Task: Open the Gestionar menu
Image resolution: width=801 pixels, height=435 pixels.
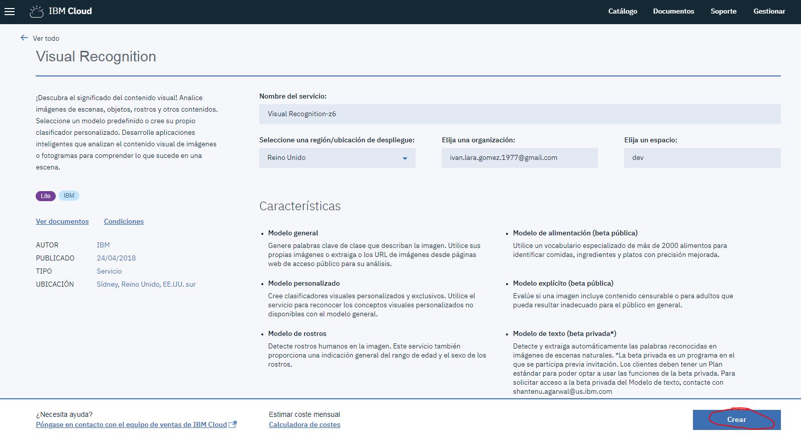Action: tap(769, 11)
